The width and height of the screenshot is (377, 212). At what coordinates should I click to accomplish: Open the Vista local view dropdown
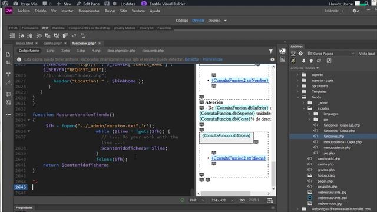coord(367,54)
